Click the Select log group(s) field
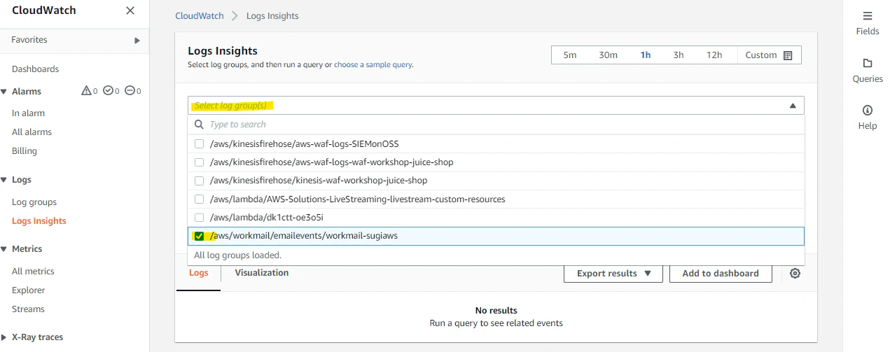This screenshot has height=352, width=890. click(x=496, y=106)
